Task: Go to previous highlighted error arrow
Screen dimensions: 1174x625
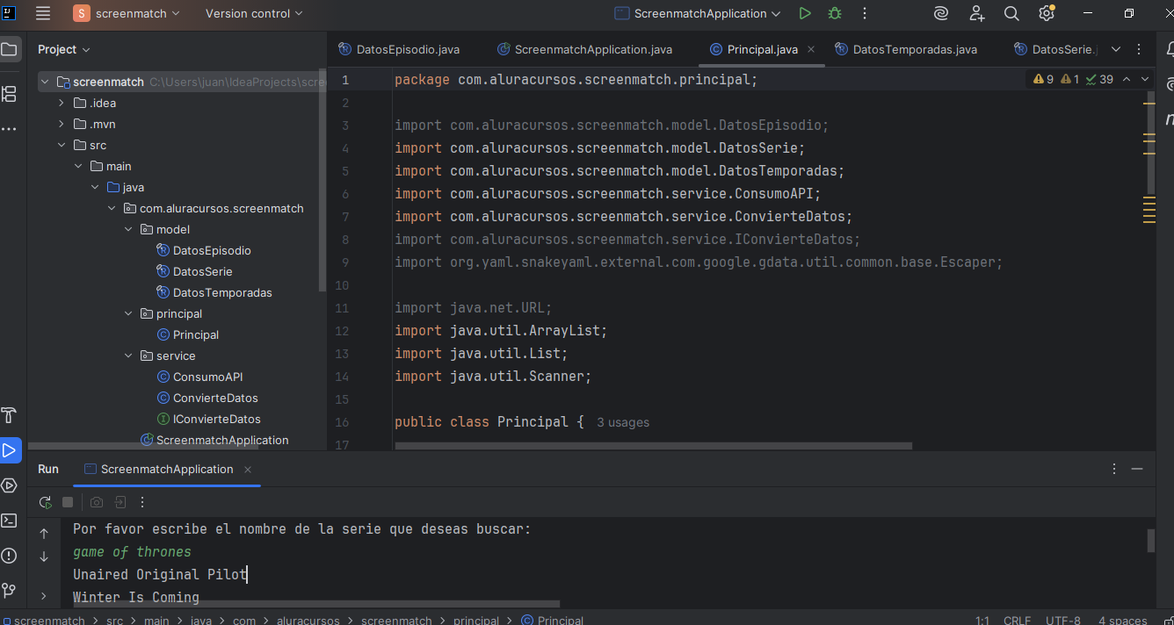Action: click(x=1127, y=79)
